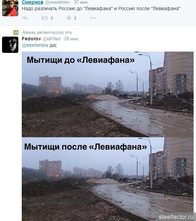
Task: Reply to Смирнов's tweet with arrow icon
Action: pos(25,18)
